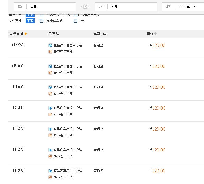Click 始 icon in the 18:00 row

(x=50, y=171)
